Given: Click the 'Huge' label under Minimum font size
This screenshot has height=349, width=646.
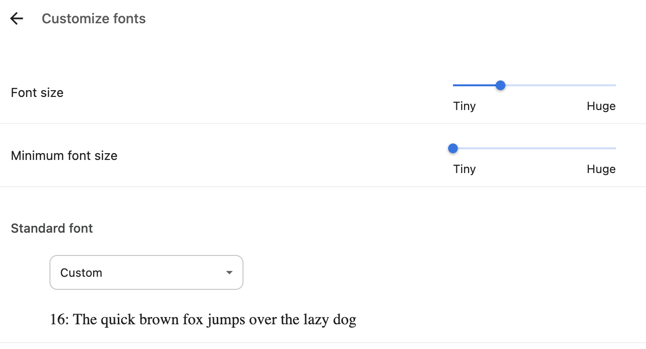Looking at the screenshot, I should (601, 169).
